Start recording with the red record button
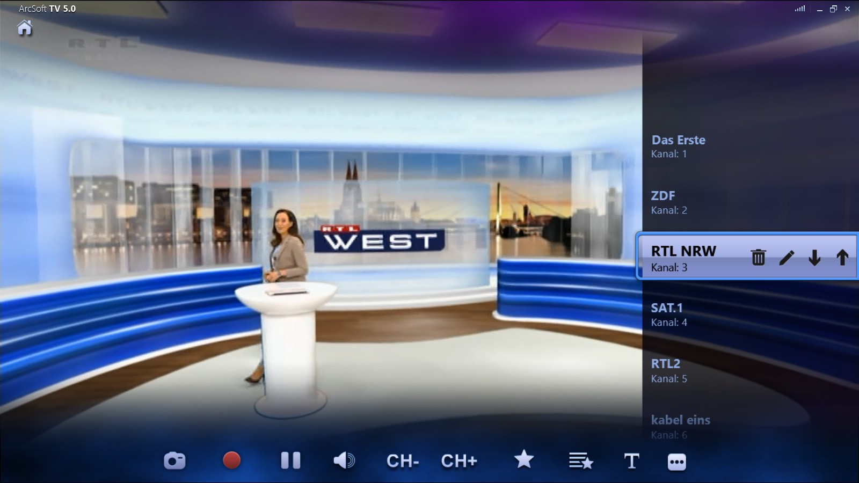This screenshot has width=859, height=483. click(231, 460)
